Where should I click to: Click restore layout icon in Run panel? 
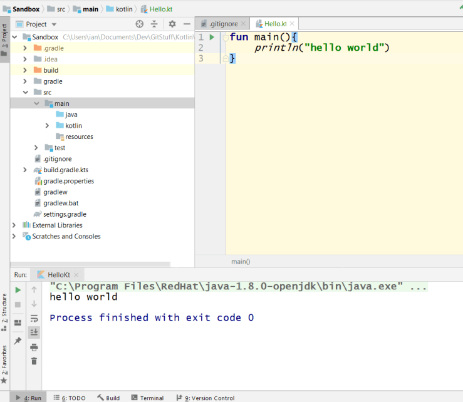(18, 322)
